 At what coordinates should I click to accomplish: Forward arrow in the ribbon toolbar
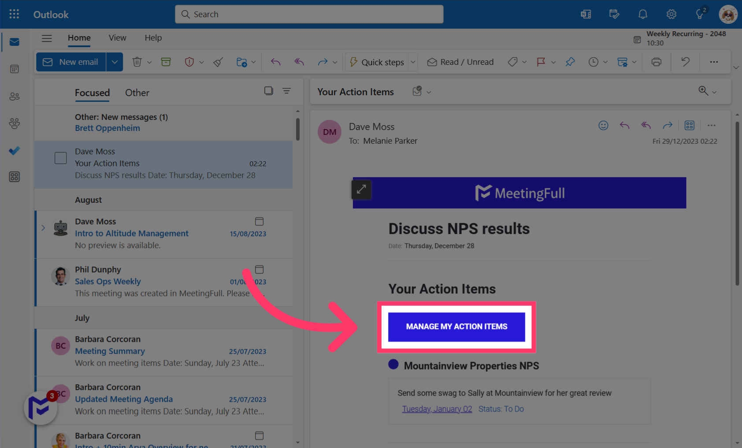tap(323, 62)
